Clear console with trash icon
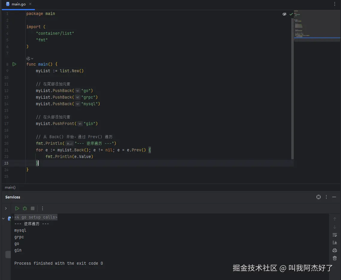 pyautogui.click(x=334, y=258)
